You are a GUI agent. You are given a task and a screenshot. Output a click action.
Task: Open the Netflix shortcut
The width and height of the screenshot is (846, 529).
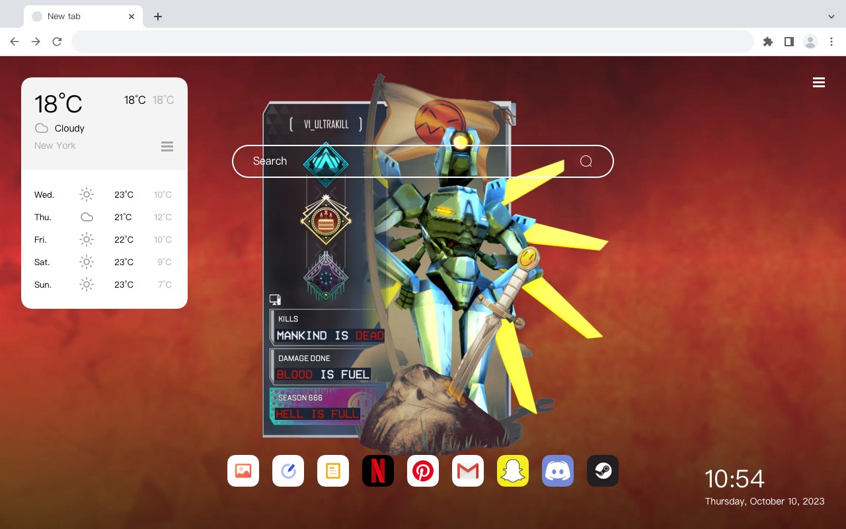coord(378,471)
